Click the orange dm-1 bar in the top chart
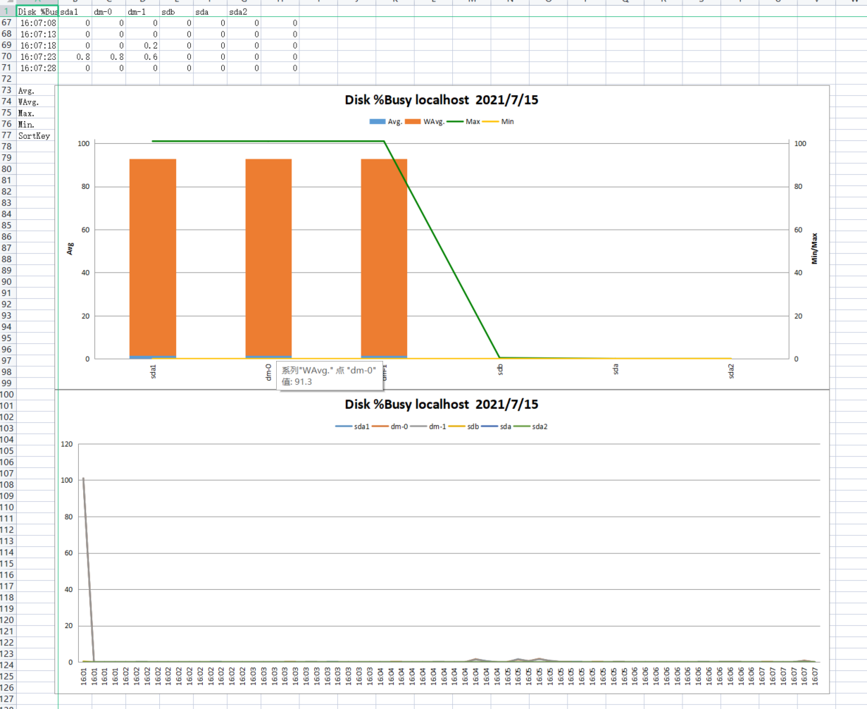 (x=384, y=257)
